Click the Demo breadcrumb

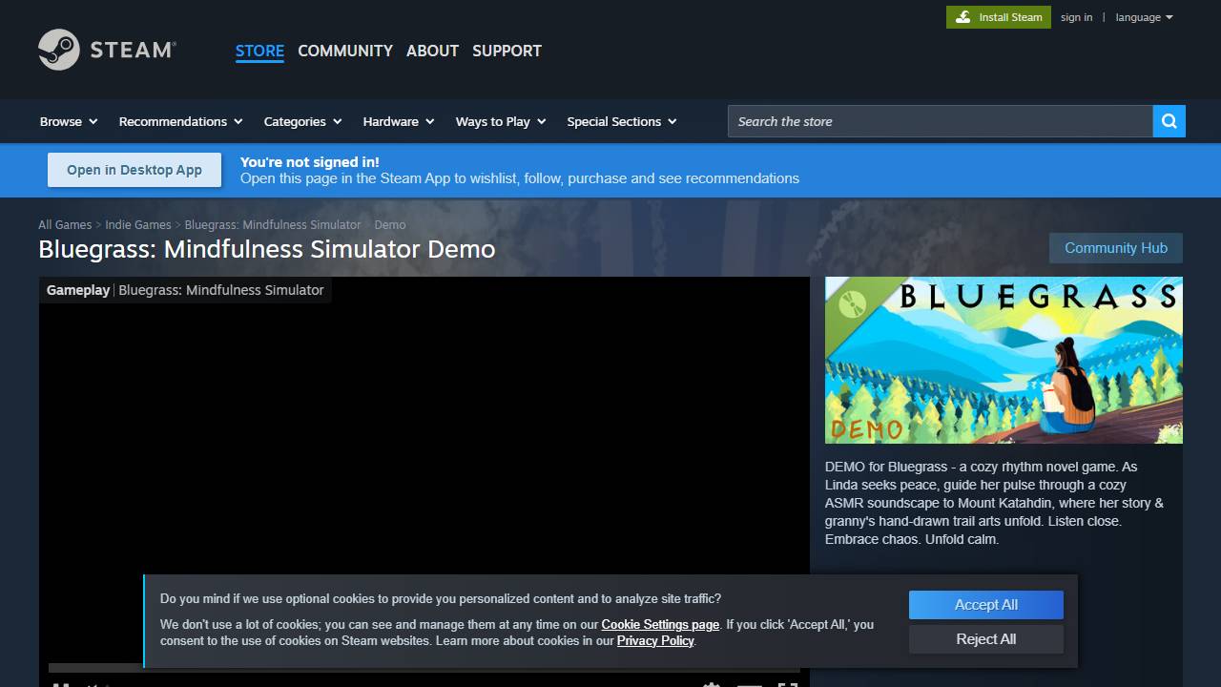pos(390,224)
